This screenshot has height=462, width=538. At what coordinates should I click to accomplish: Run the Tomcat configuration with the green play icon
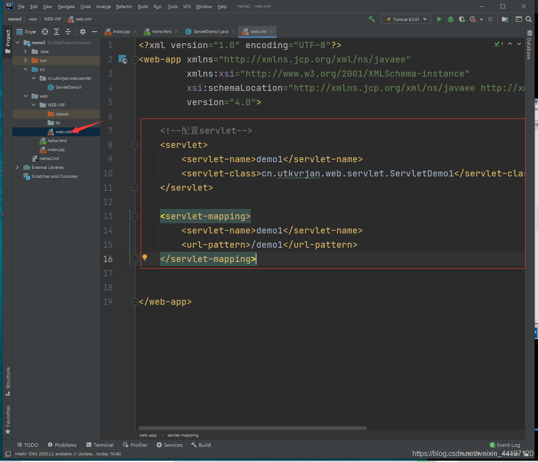coord(439,19)
